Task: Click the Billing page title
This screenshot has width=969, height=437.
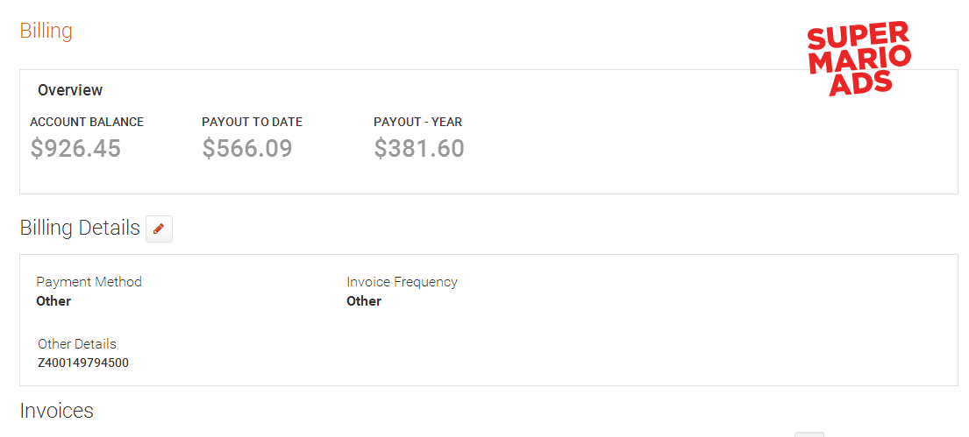Action: tap(46, 31)
